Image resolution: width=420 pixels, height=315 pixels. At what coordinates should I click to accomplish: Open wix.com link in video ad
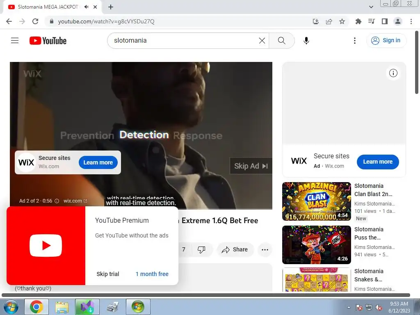point(75,201)
